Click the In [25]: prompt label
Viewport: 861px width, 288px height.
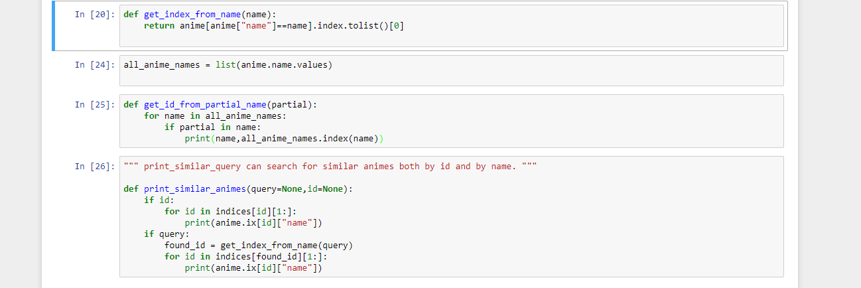pos(95,104)
